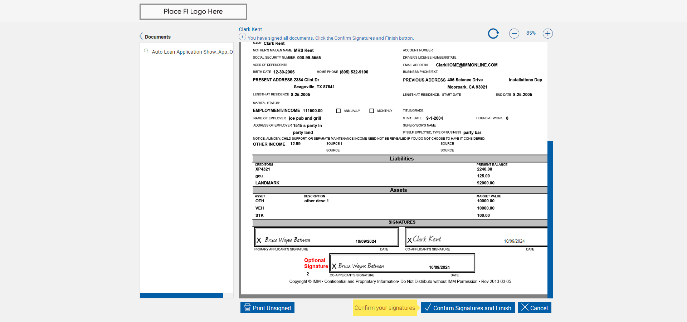The width and height of the screenshot is (687, 322).
Task: Open the Auto-Loan-Application document in list
Action: [x=192, y=52]
